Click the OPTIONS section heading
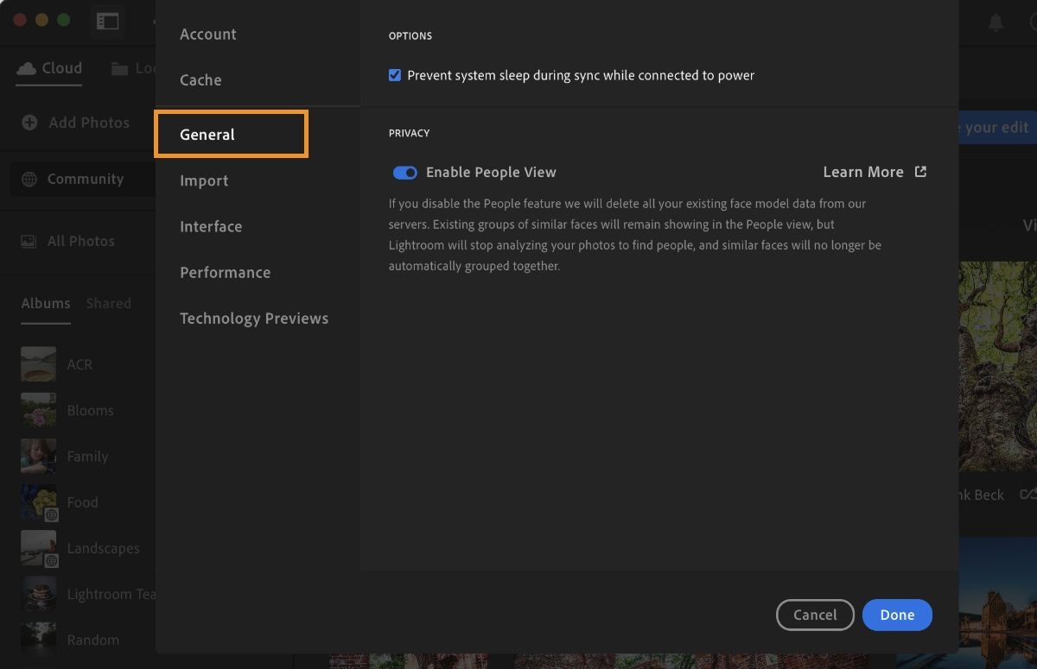Viewport: 1037px width, 669px height. coord(410,36)
